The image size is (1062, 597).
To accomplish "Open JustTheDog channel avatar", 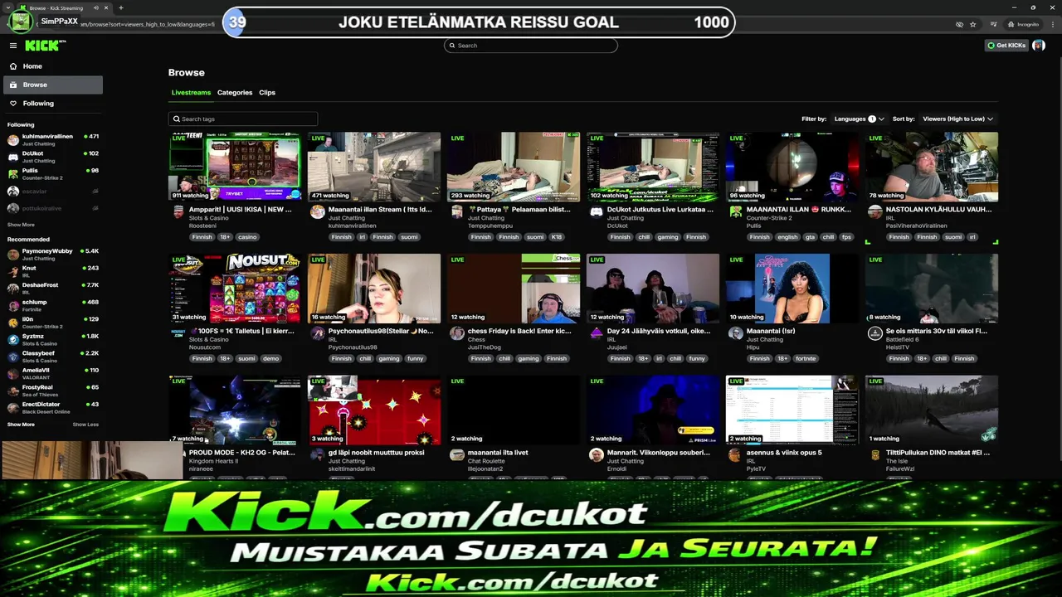I will point(456,333).
